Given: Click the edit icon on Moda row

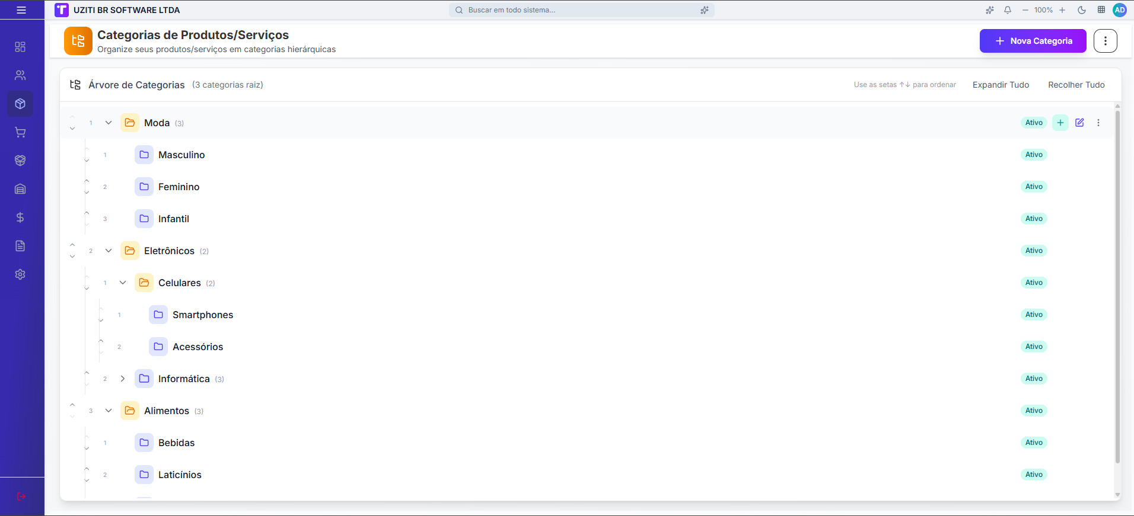Looking at the screenshot, I should pyautogui.click(x=1079, y=123).
